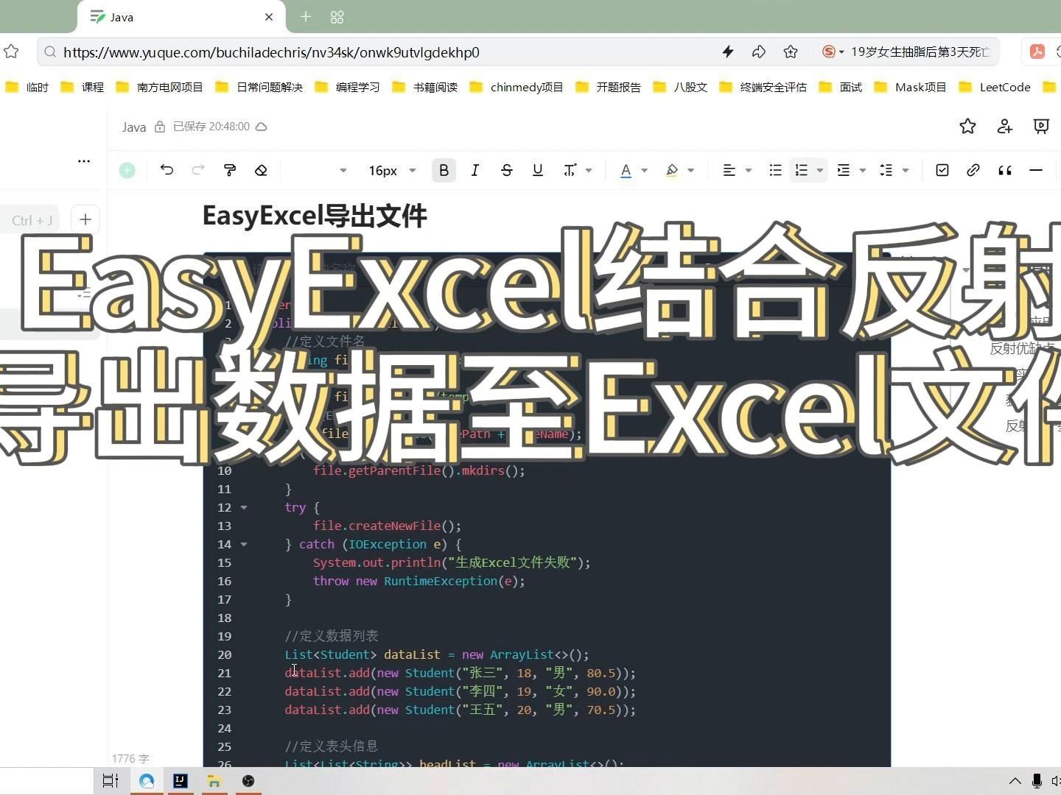This screenshot has height=795, width=1061.
Task: Collapse the try block at line 12
Action: [244, 507]
